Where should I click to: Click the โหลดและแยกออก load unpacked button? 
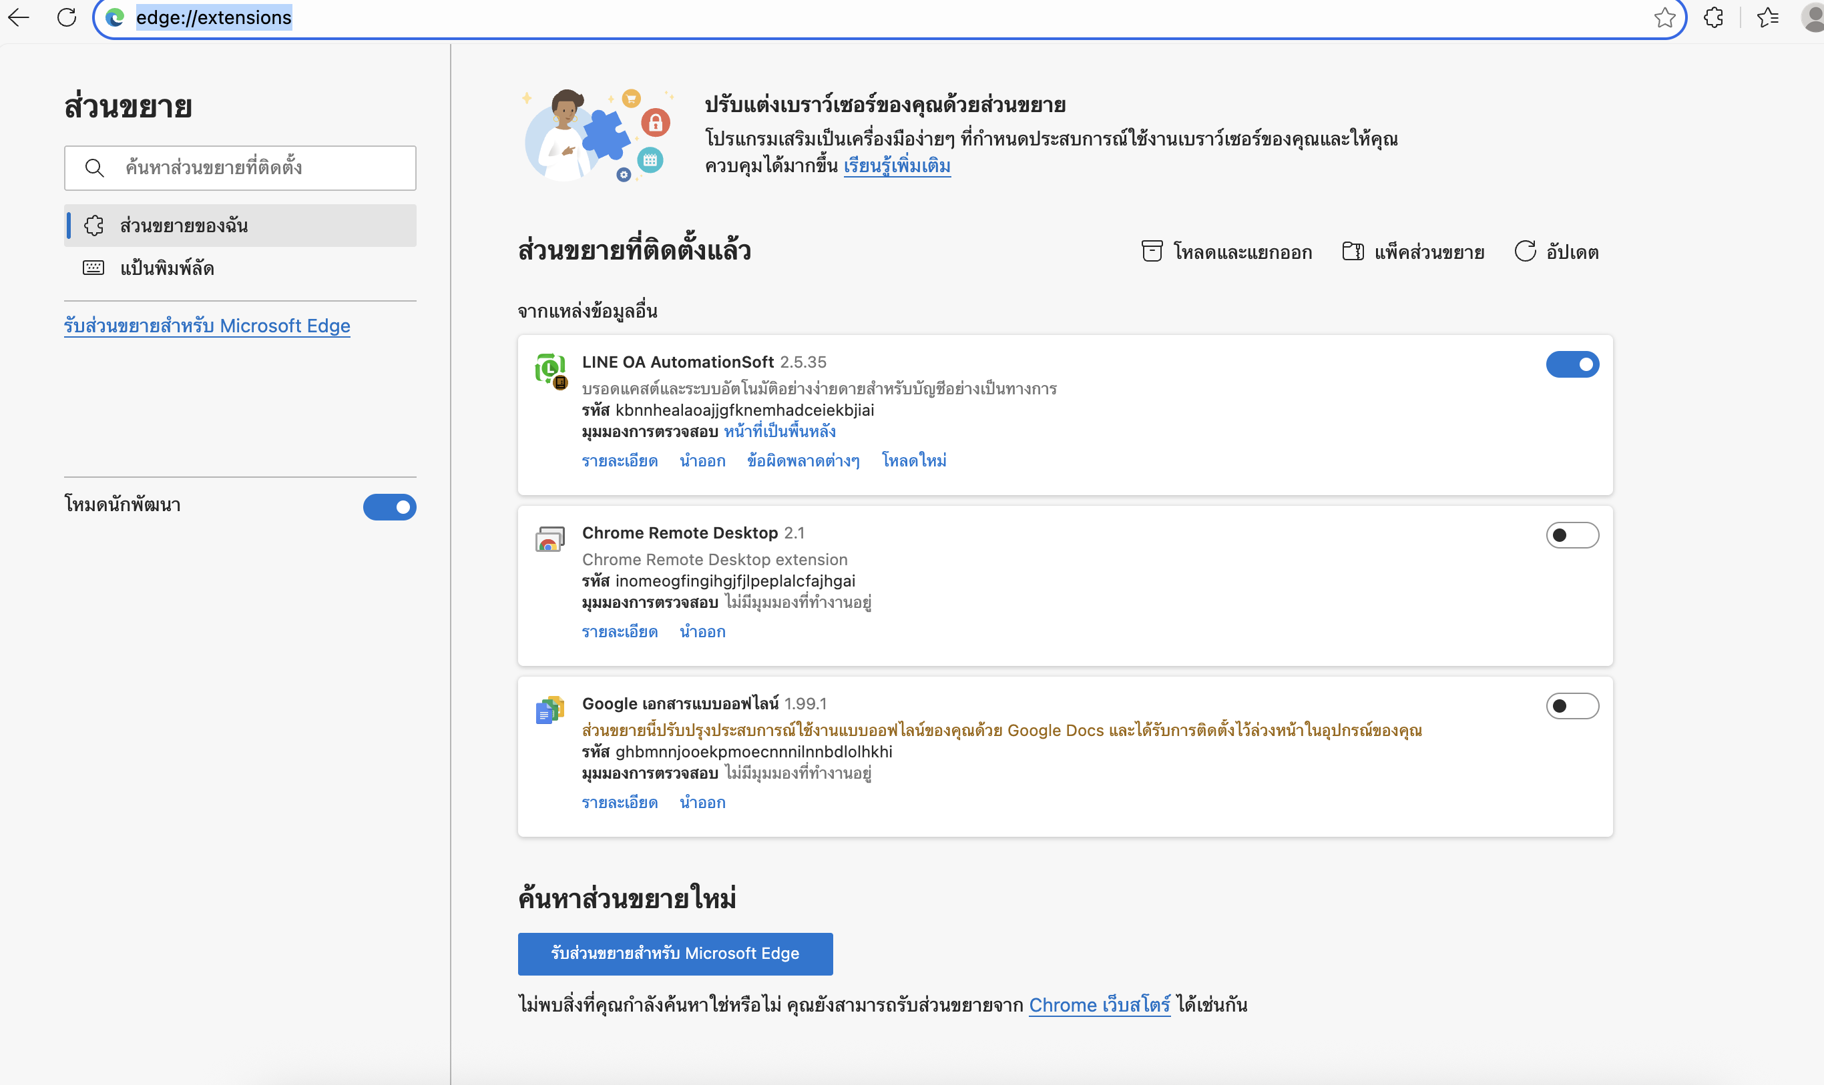[x=1226, y=252]
